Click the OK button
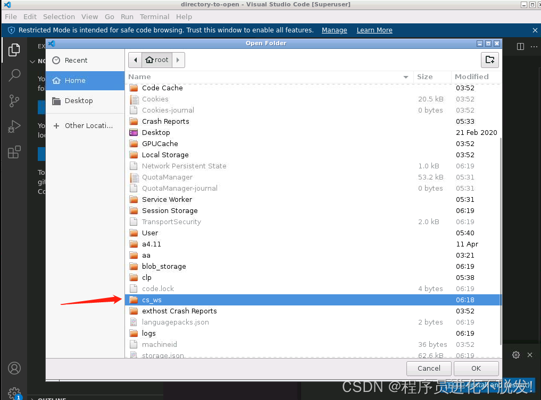Screen dimensions: 541x400 click(476, 368)
